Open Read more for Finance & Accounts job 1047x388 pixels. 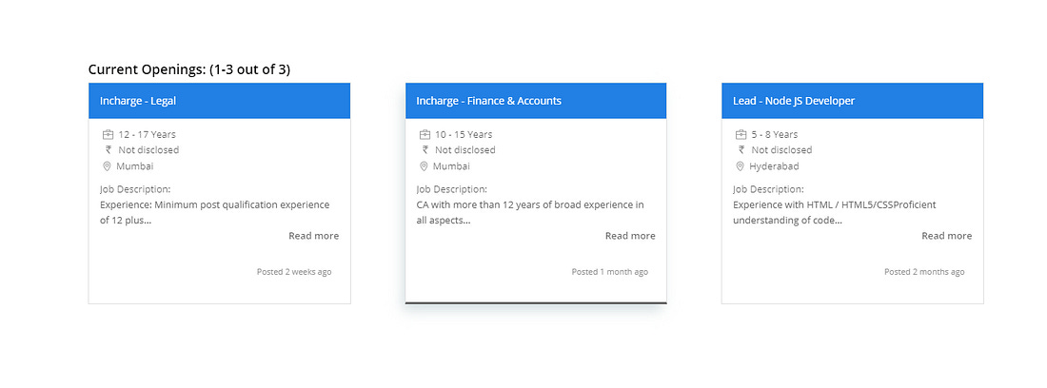point(630,236)
